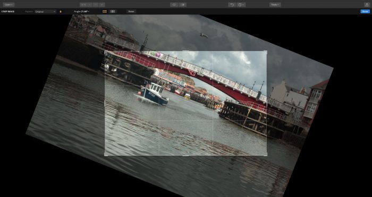This screenshot has width=372, height=197.
Task: Click the Reset button
Action: [131, 11]
